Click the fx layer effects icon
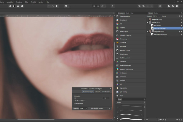This screenshot has width=183, height=122. coord(163,120)
